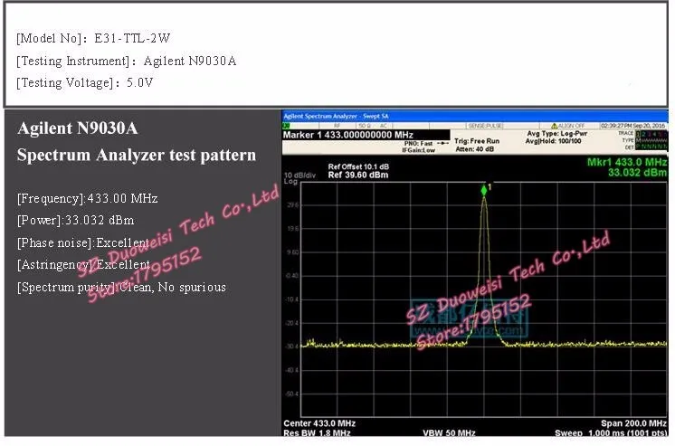675x446 pixels.
Task: Click the Spectrum Analyzer test pattern heading
Action: [x=137, y=155]
